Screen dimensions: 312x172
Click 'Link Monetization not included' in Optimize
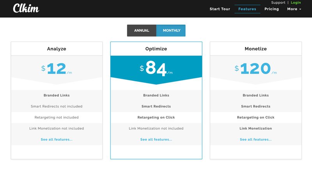coord(156,128)
